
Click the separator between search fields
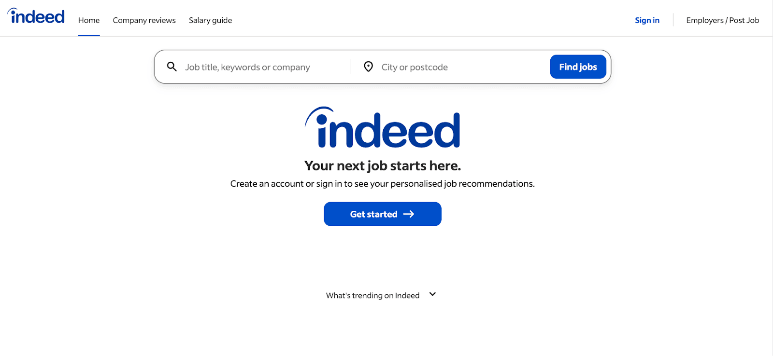tap(350, 67)
